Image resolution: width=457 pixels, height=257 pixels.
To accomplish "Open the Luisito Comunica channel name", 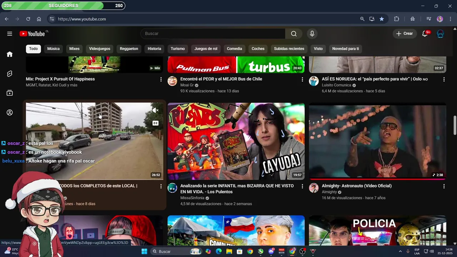I will coord(336,85).
